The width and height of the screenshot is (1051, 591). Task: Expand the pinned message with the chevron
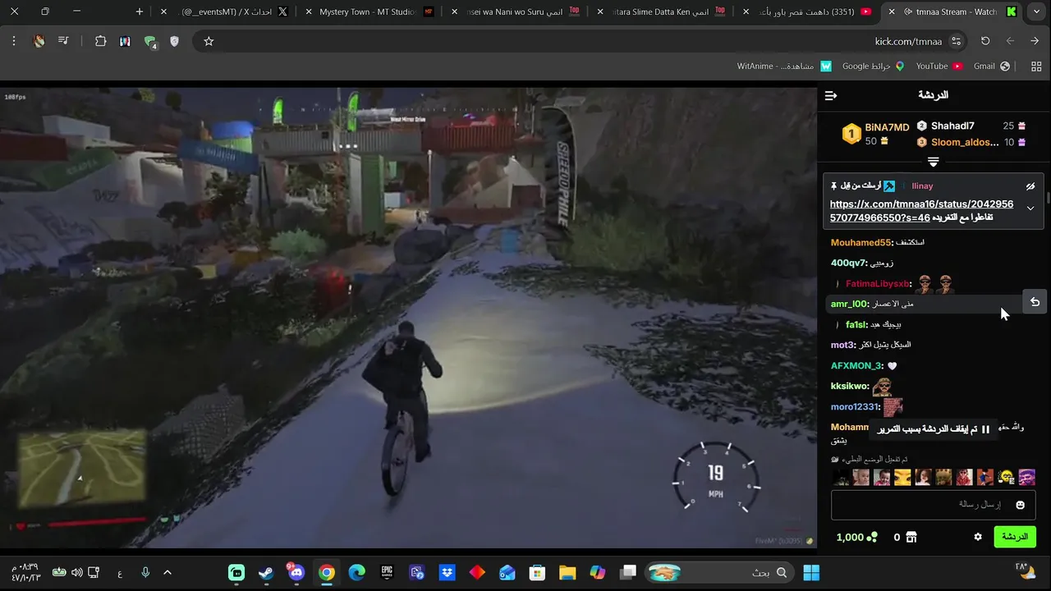click(1030, 208)
